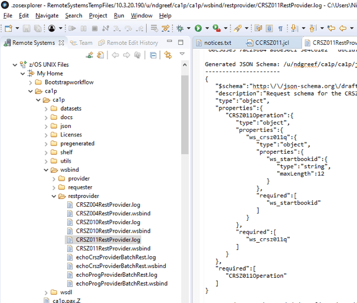This screenshot has height=303, width=357.
Task: Click the Search flashlight icon
Action: click(237, 29)
